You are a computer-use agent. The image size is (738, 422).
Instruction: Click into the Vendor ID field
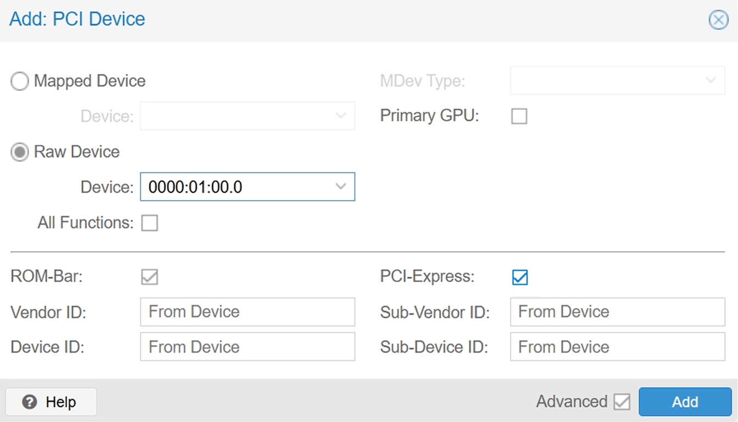coord(247,312)
